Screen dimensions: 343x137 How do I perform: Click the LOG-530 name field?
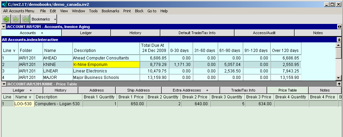point(24,104)
